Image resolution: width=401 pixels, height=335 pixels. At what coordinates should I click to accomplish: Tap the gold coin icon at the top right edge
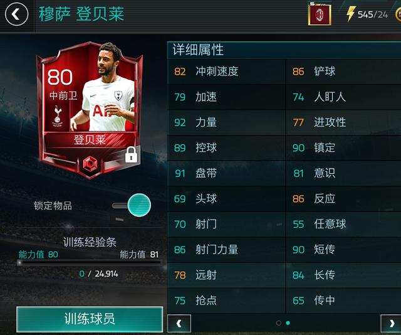[x=398, y=14]
